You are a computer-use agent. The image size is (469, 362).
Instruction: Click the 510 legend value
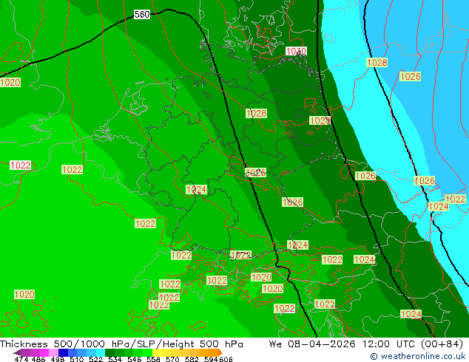(77, 359)
